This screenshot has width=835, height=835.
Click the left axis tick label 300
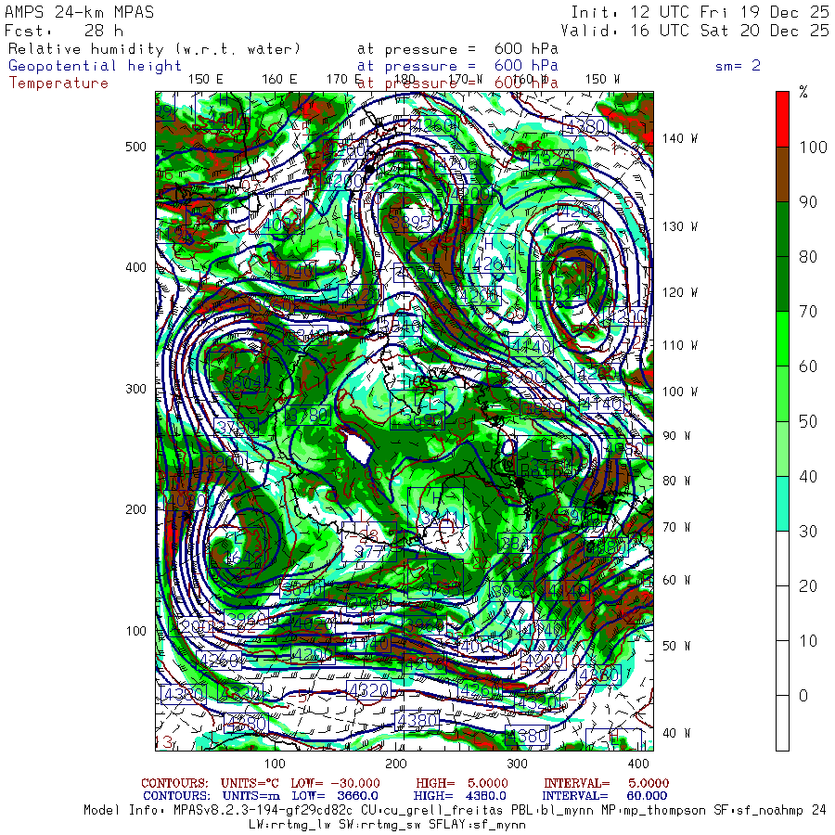click(135, 389)
